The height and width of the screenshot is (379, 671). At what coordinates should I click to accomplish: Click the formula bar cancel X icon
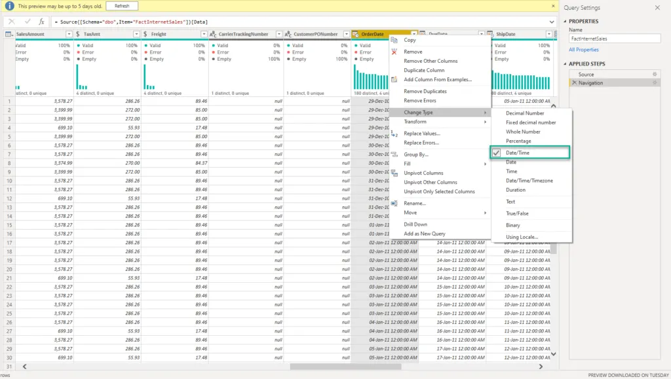point(12,22)
